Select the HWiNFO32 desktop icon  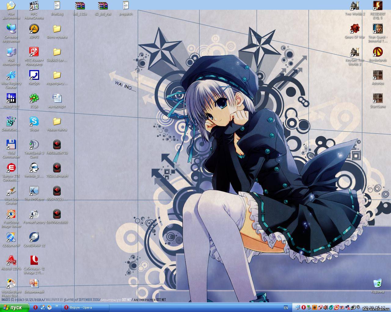[11, 98]
